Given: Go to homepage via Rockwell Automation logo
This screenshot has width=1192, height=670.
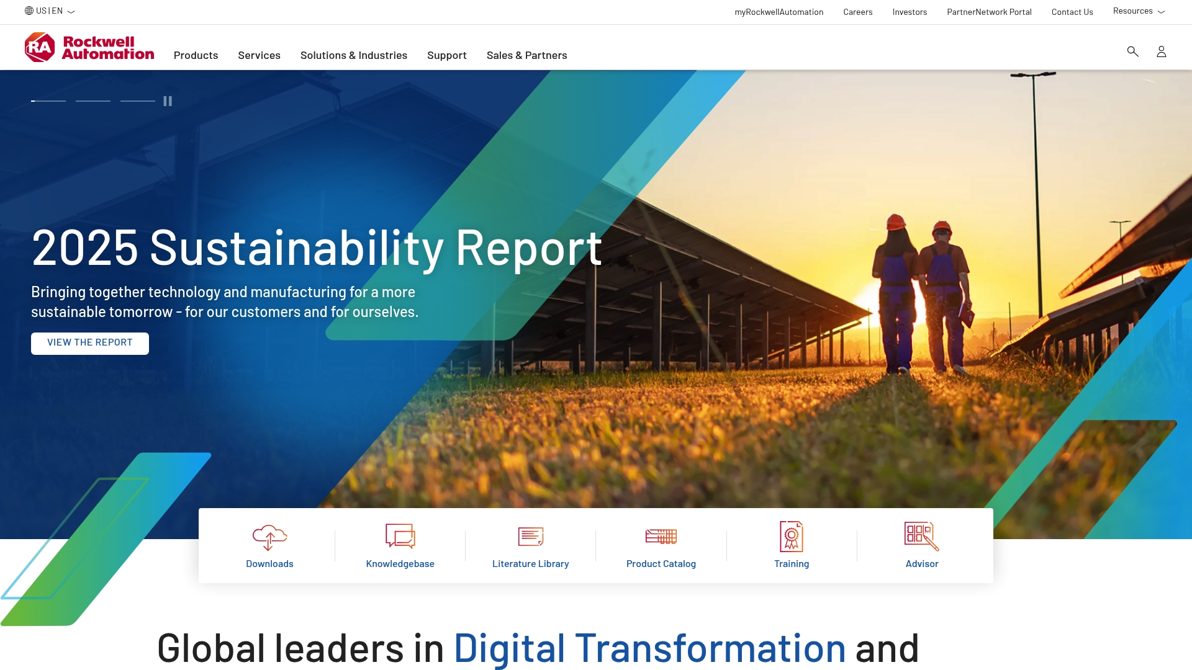Looking at the screenshot, I should [89, 48].
